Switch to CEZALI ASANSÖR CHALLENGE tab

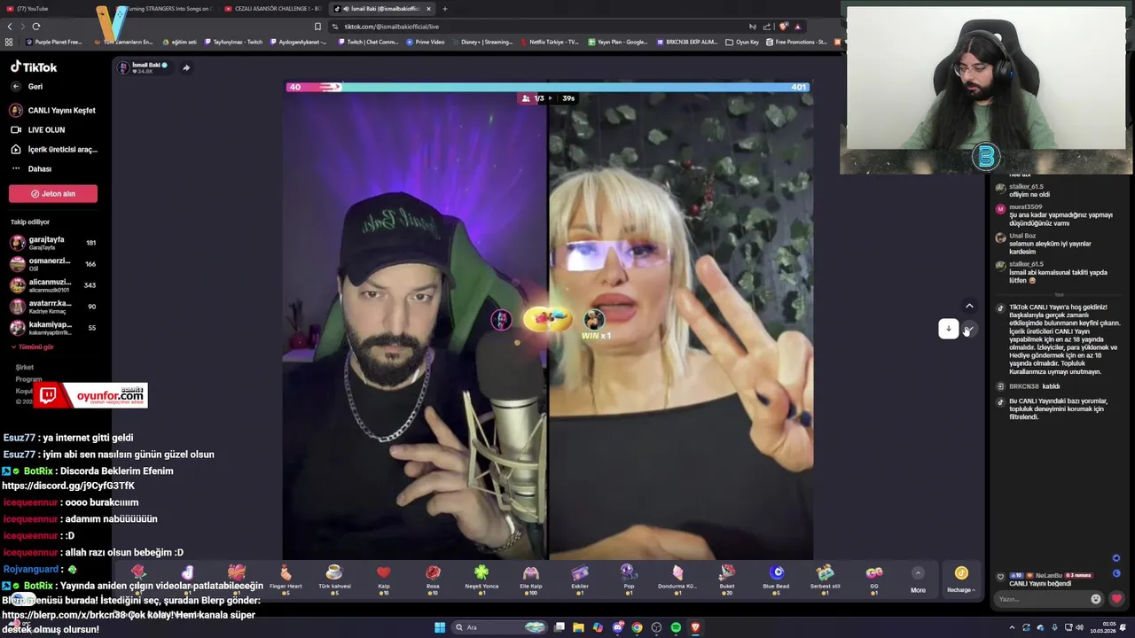click(x=272, y=9)
